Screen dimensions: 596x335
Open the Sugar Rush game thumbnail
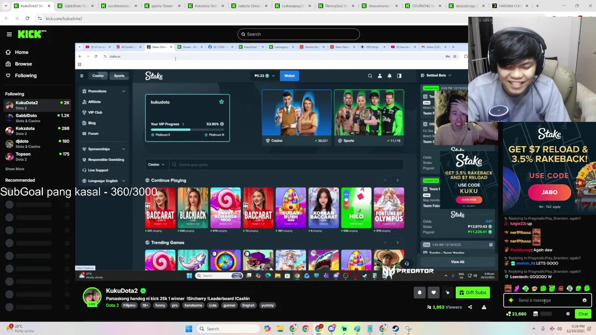(291, 208)
